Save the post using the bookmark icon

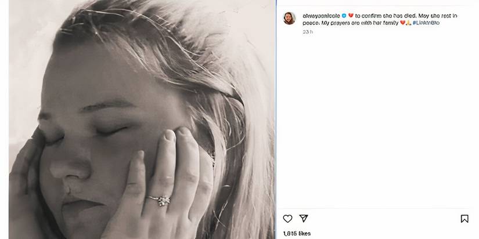pyautogui.click(x=464, y=219)
